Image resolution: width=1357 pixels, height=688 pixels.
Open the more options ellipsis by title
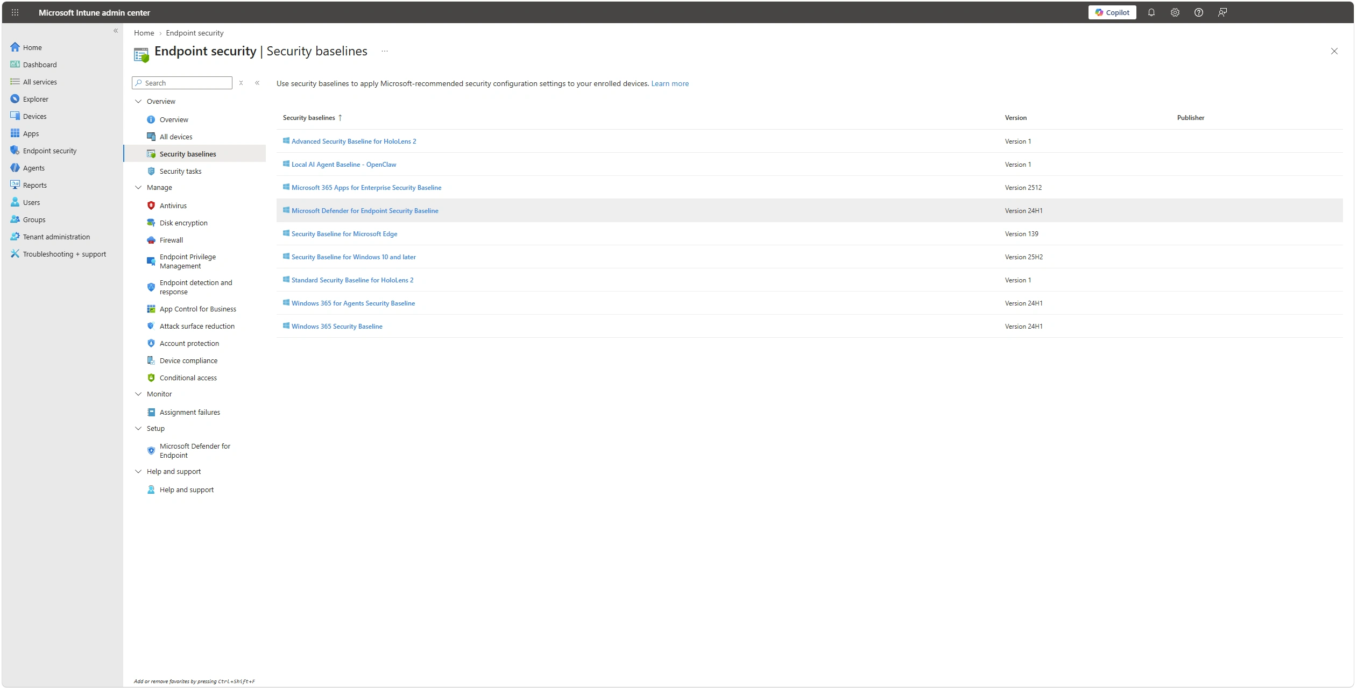385,51
